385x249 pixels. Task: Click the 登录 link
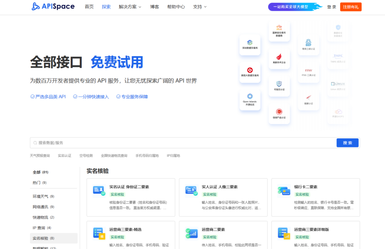[x=332, y=7]
